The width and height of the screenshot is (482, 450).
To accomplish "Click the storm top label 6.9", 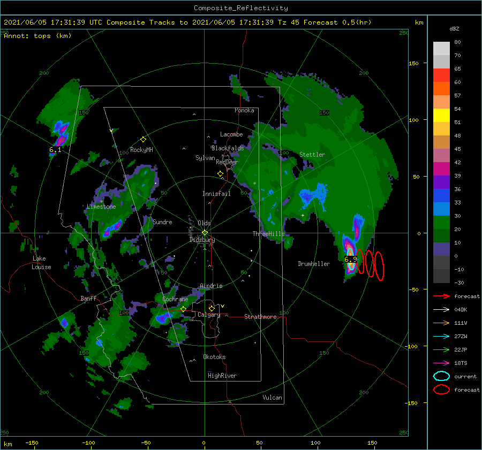I will coord(351,260).
